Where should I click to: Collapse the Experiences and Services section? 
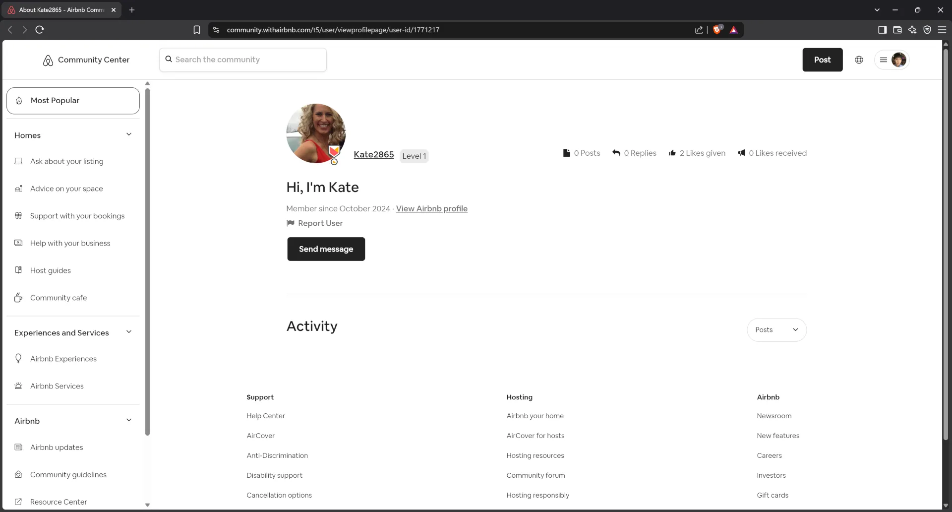tap(129, 332)
